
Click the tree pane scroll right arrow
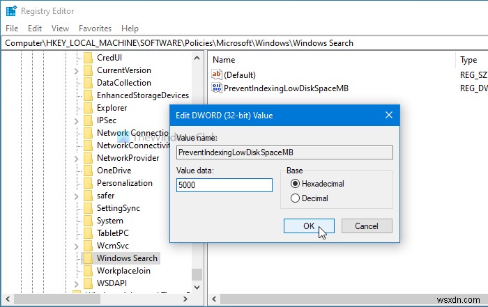[x=185, y=299]
